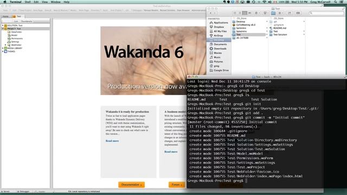Switch Finder to icon view
The image size is (347, 195).
235,13
